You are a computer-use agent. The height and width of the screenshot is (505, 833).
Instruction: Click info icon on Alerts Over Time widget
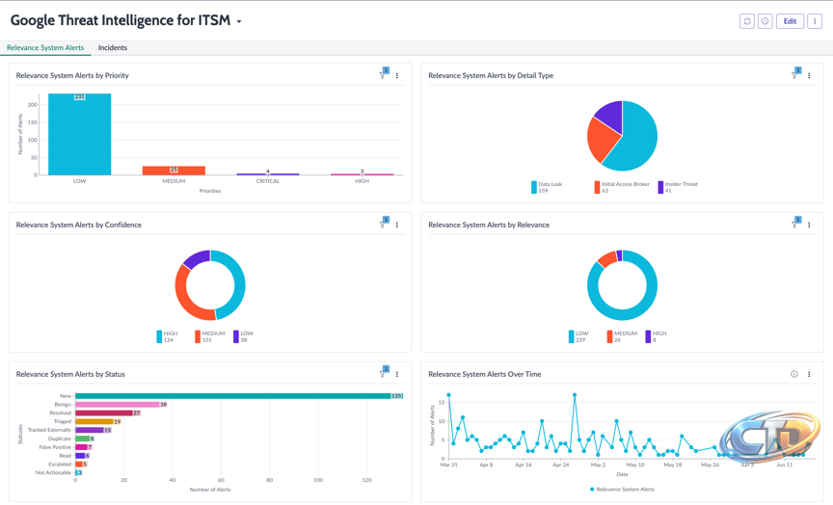794,374
